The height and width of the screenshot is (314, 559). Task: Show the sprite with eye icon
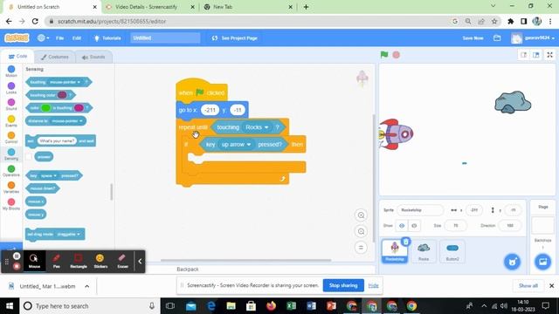click(x=402, y=226)
